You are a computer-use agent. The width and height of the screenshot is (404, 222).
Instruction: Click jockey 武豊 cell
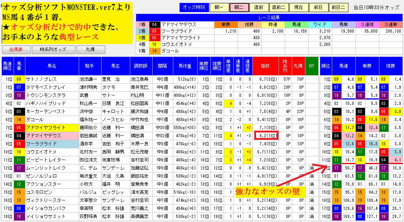[x=90, y=95]
